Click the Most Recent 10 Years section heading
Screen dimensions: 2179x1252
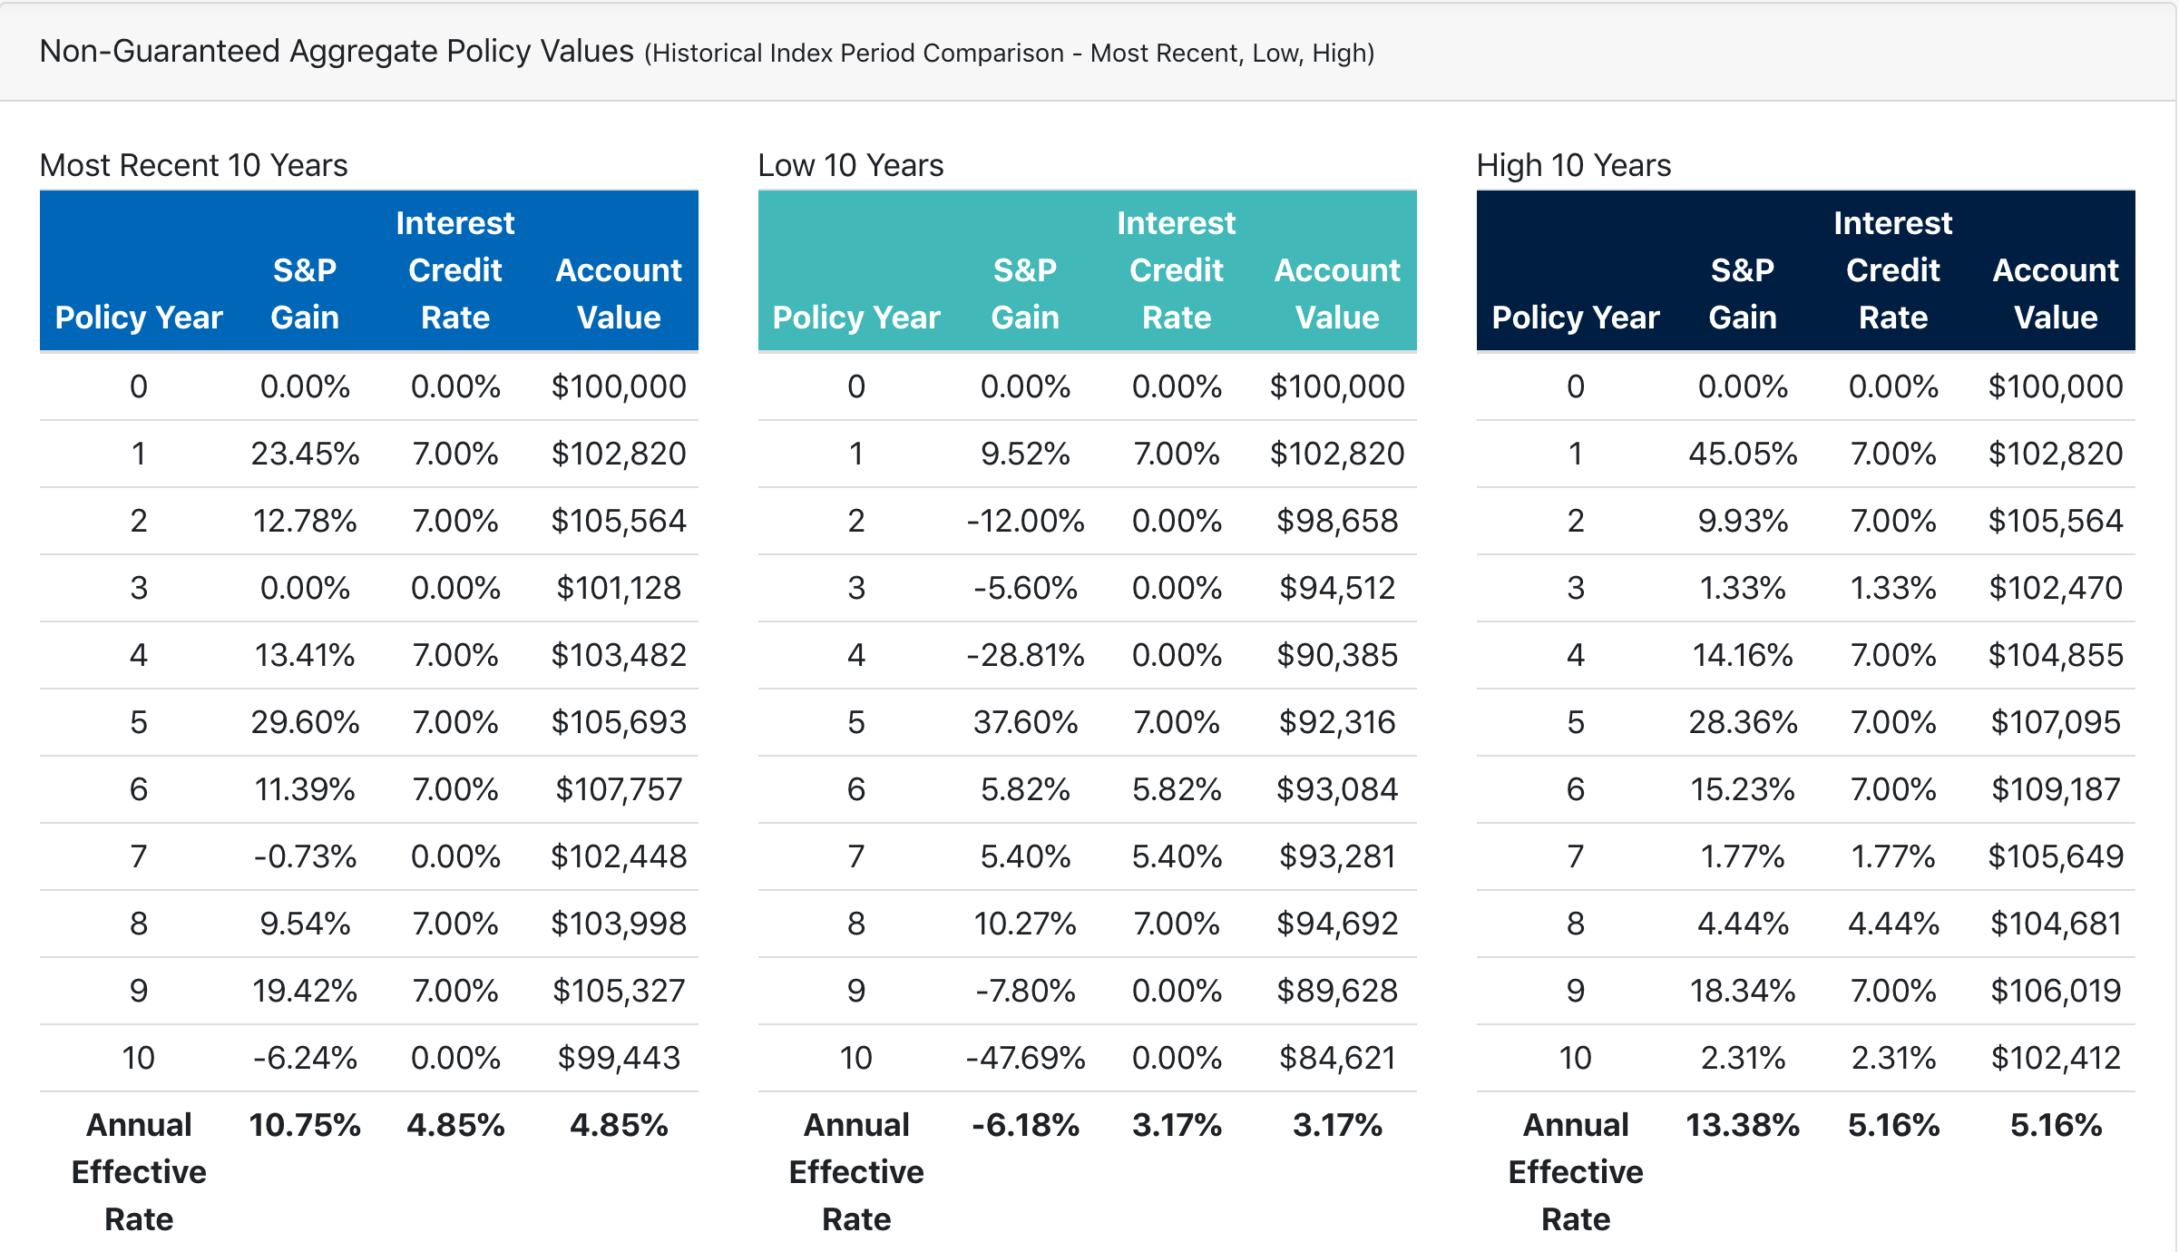click(193, 164)
